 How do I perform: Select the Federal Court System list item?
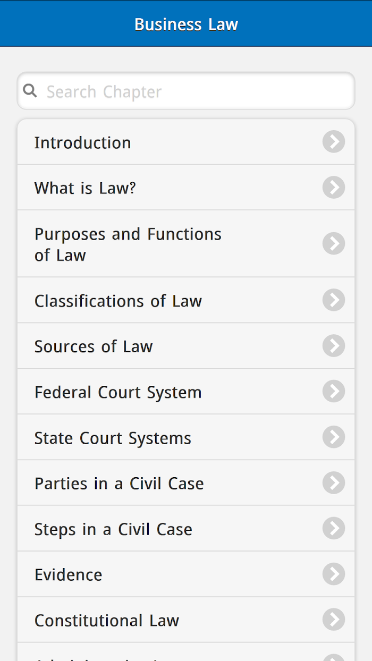(186, 392)
